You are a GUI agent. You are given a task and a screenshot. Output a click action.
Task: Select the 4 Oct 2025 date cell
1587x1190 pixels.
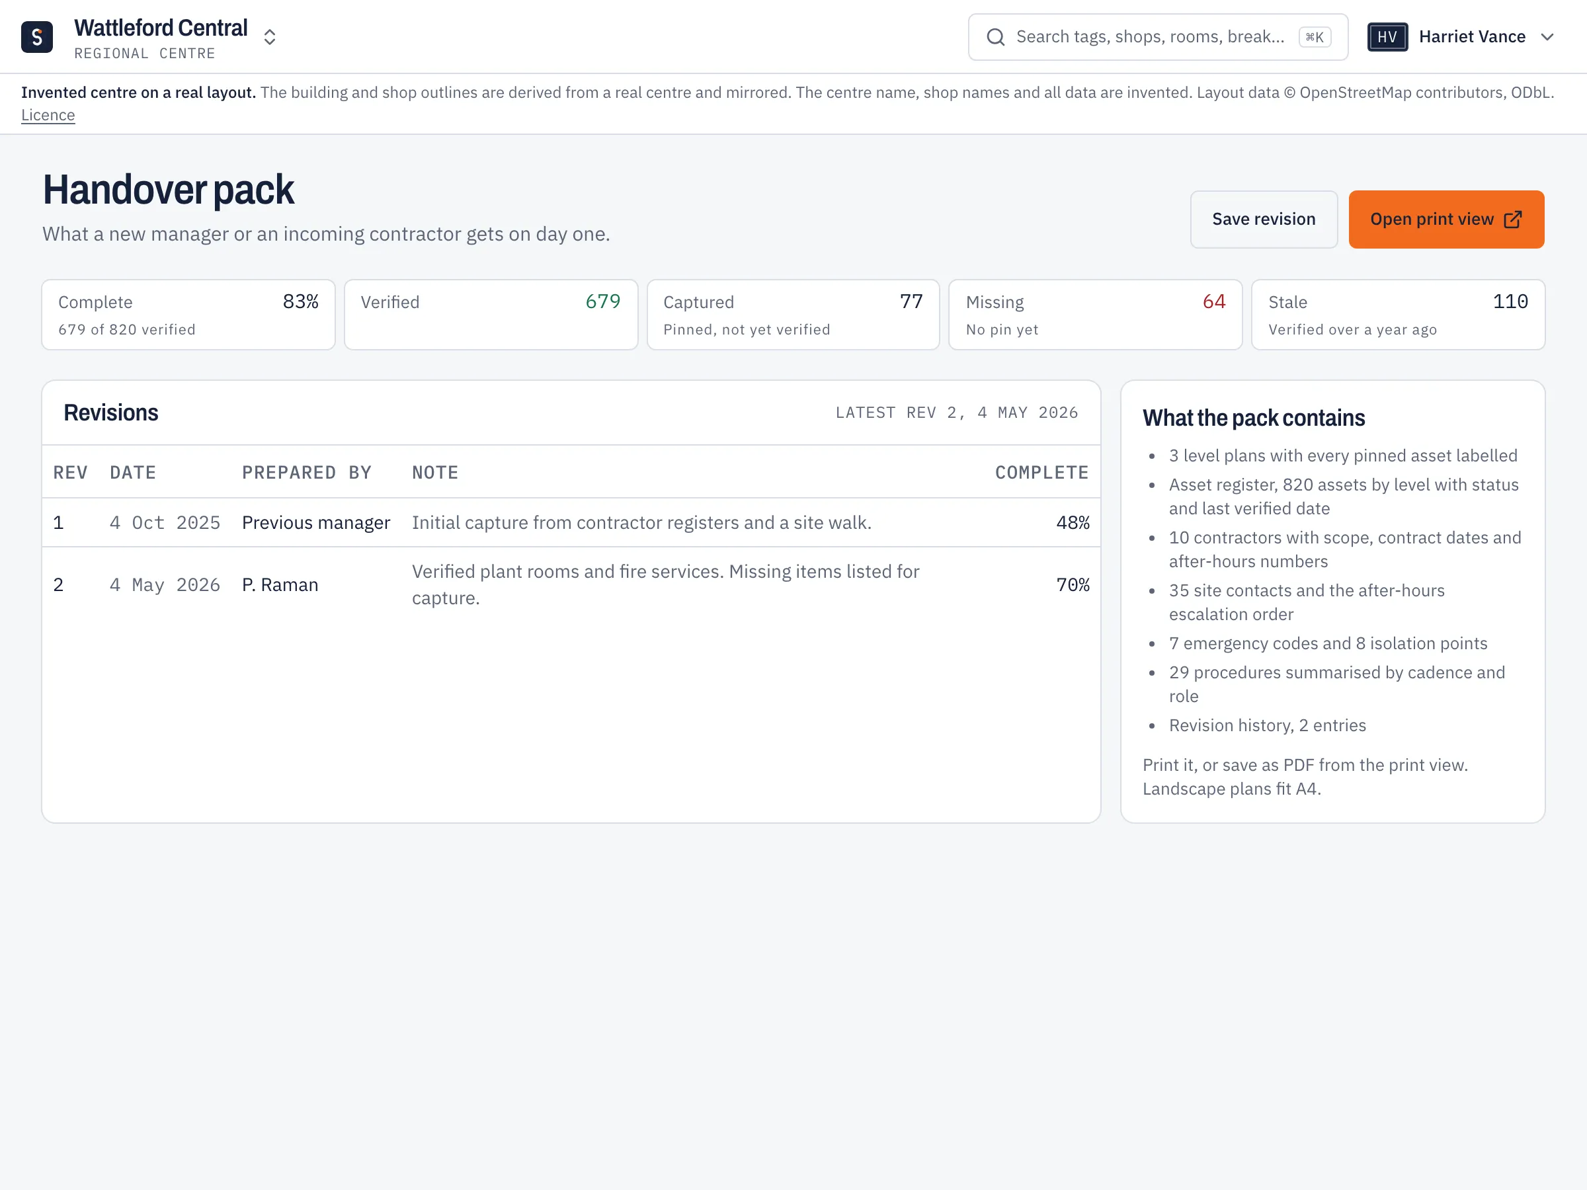pyautogui.click(x=165, y=523)
